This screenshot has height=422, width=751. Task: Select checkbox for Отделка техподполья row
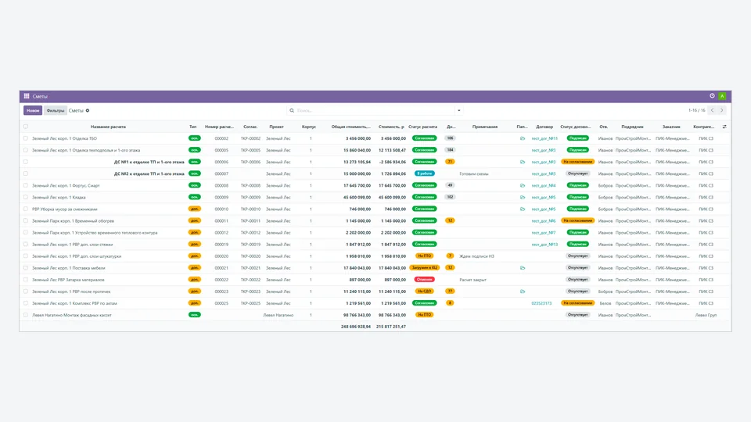[26, 150]
